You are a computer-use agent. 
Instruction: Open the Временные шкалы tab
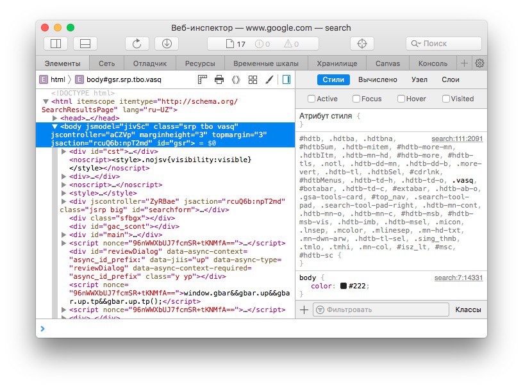[266, 63]
